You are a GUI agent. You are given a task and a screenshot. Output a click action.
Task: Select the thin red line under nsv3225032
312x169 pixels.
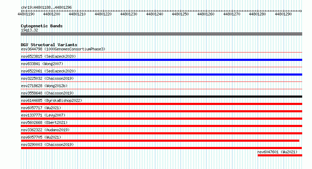161,82
